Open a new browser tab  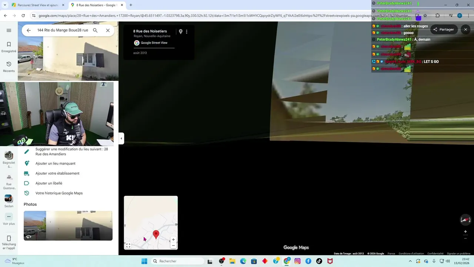(131, 5)
